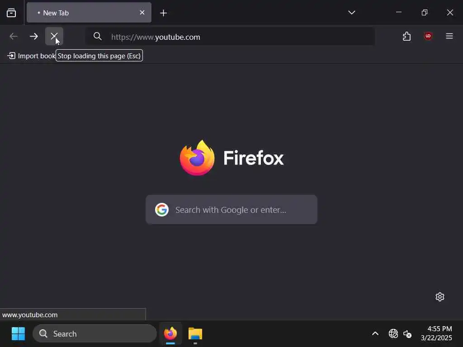Image resolution: width=463 pixels, height=347 pixels.
Task: Expand the List all tabs chevron
Action: 351,13
